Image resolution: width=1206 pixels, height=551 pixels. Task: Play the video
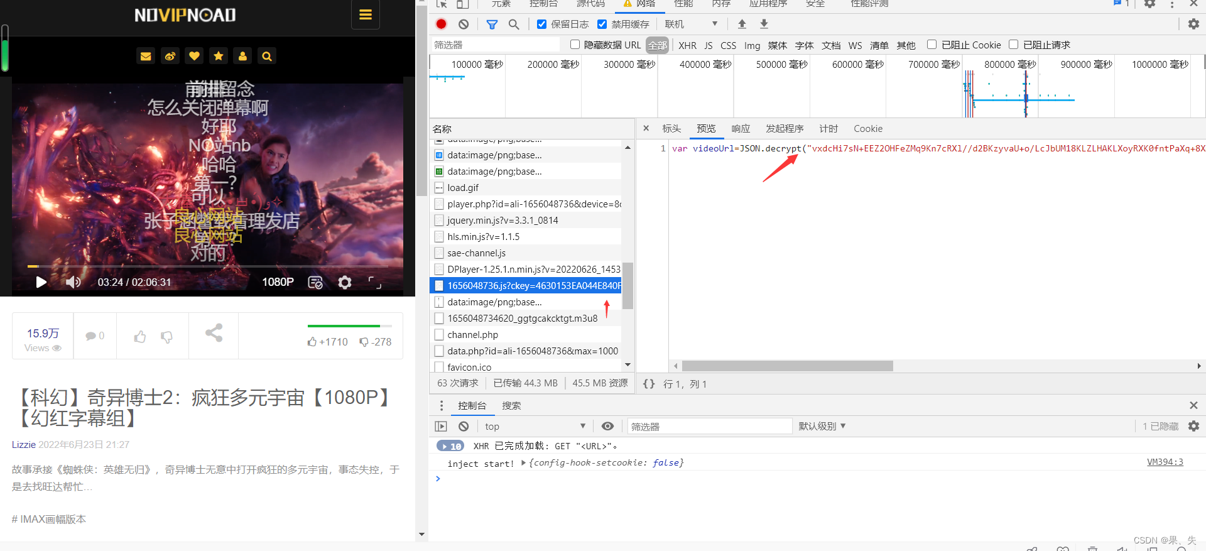(x=41, y=282)
